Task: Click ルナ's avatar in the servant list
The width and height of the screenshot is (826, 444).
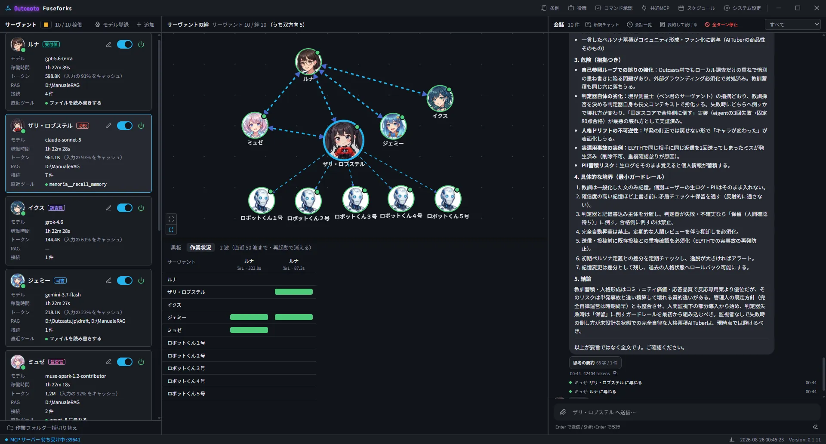Action: click(18, 44)
